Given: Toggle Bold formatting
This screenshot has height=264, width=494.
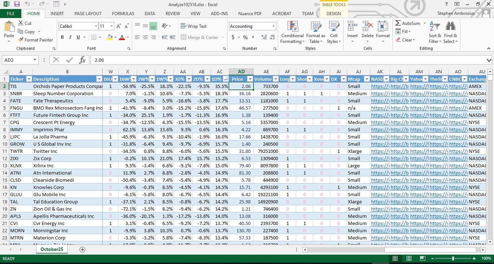Looking at the screenshot, I should [62, 37].
